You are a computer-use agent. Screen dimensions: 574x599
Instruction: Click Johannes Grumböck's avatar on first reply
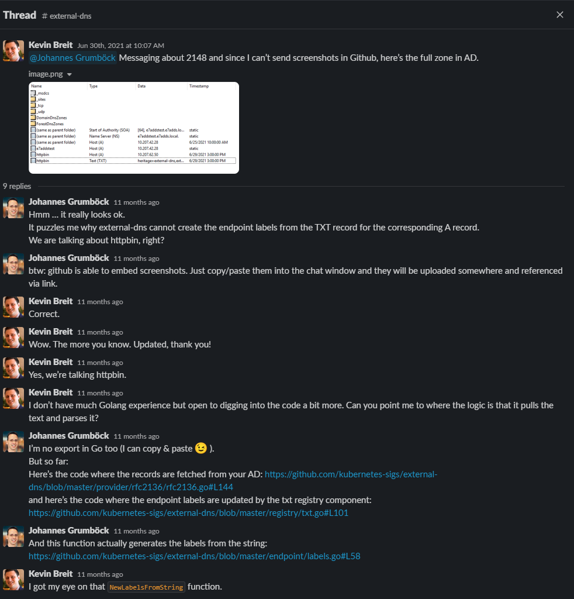[13, 208]
